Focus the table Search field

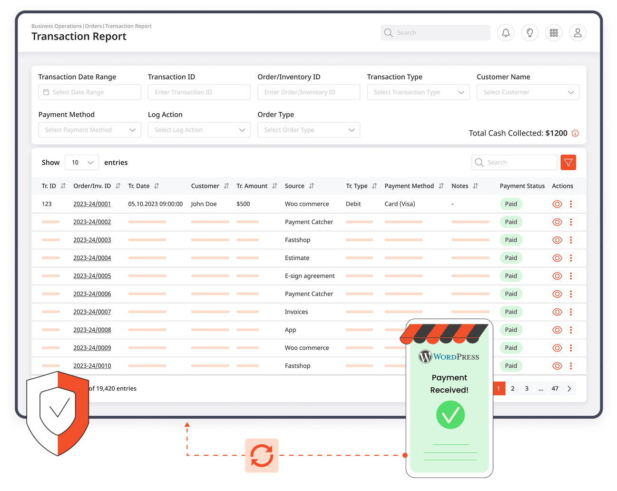tap(514, 163)
